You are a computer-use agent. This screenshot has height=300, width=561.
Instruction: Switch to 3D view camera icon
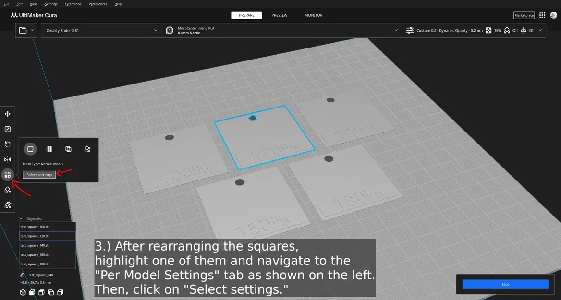tap(23, 292)
